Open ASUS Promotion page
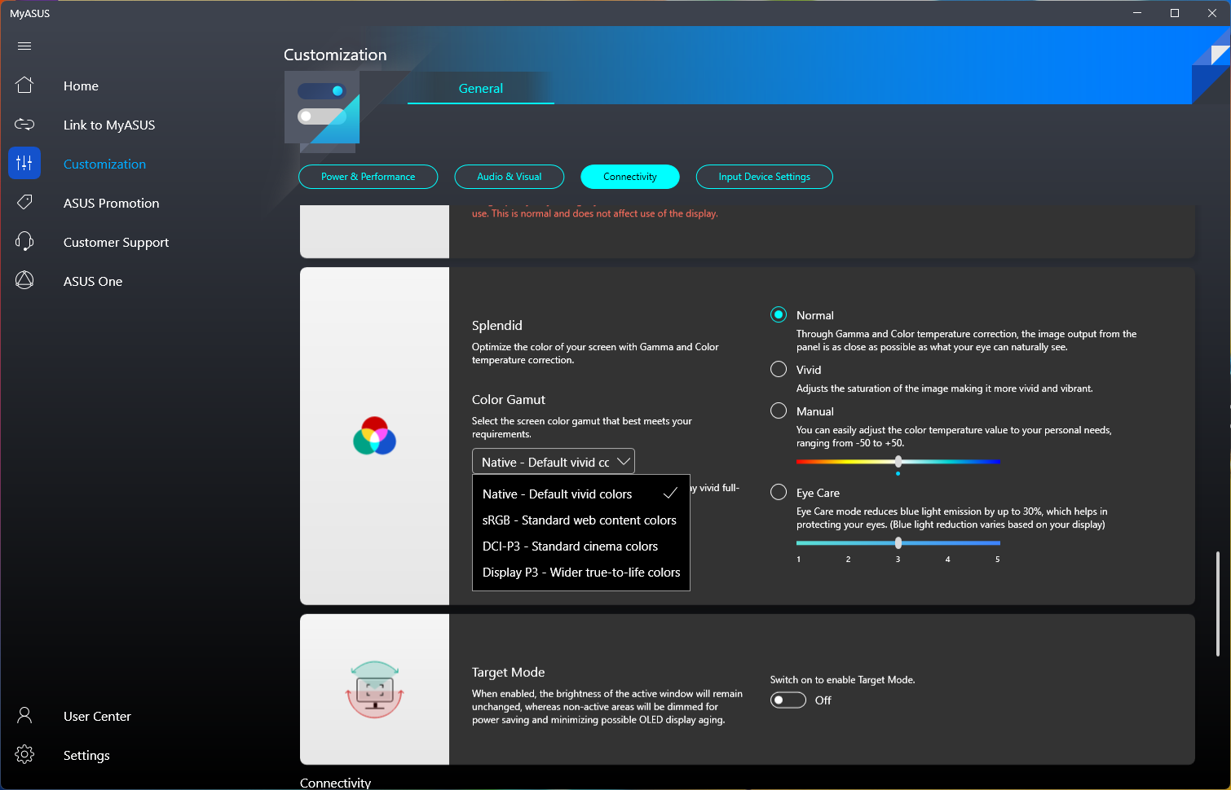Screen dimensions: 1231x790 point(112,203)
